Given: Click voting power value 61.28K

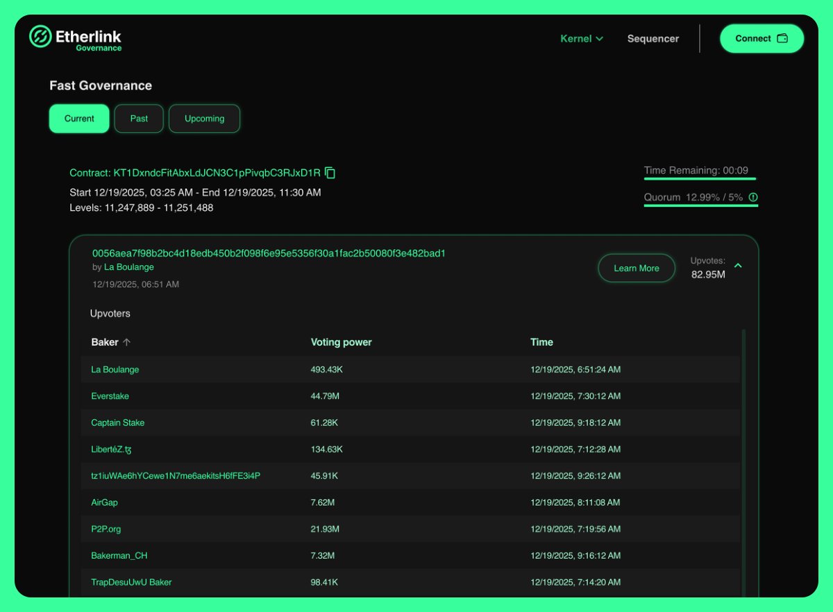Looking at the screenshot, I should 324,423.
